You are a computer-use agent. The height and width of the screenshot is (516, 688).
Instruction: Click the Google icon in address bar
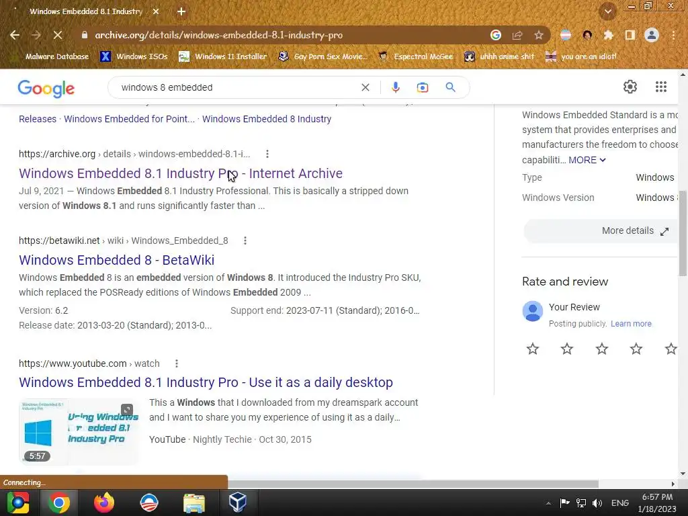(x=496, y=35)
